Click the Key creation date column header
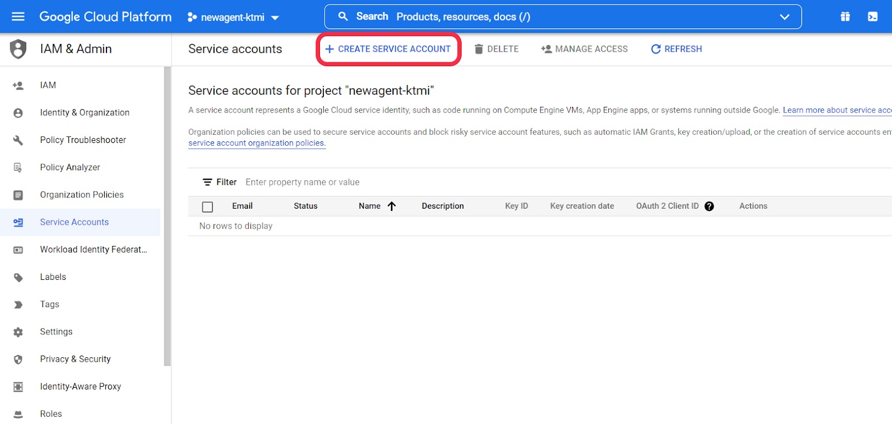Screen dimensions: 892x424 tap(582, 206)
